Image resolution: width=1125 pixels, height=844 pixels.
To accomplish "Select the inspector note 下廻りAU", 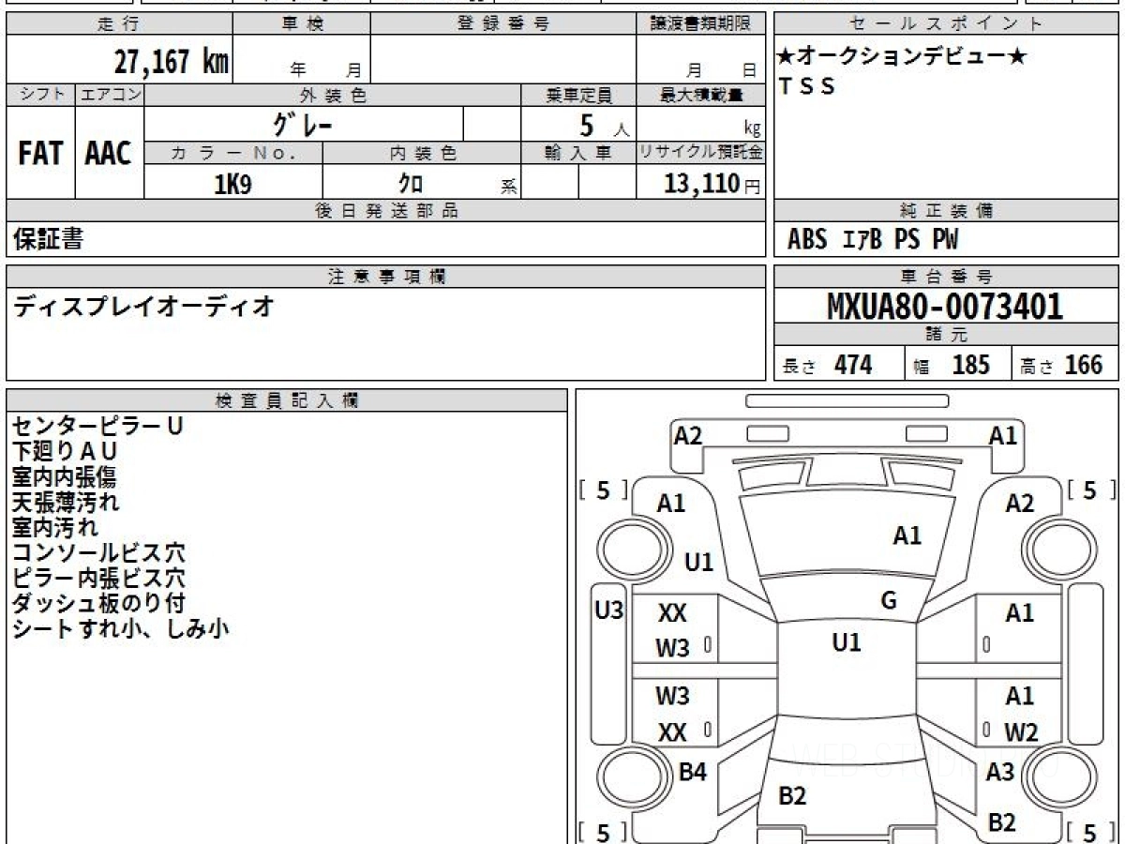I will point(65,451).
